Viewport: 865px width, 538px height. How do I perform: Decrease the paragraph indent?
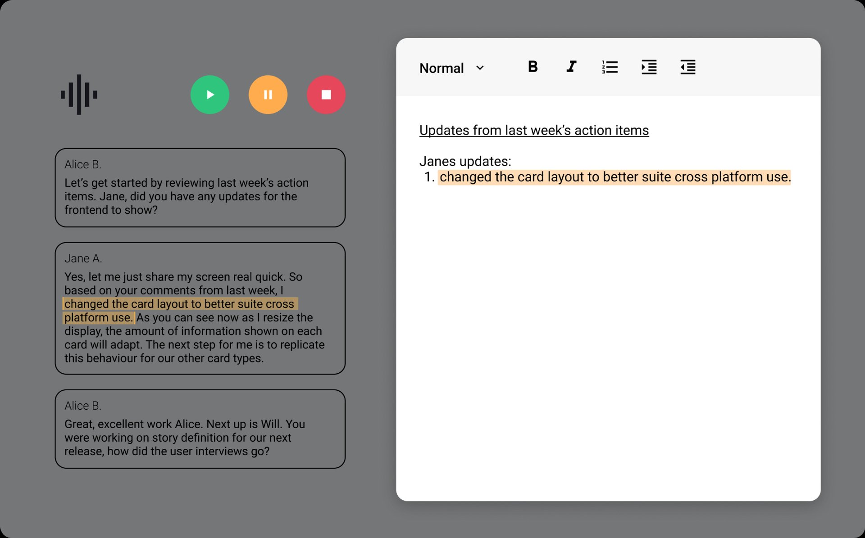pos(687,67)
